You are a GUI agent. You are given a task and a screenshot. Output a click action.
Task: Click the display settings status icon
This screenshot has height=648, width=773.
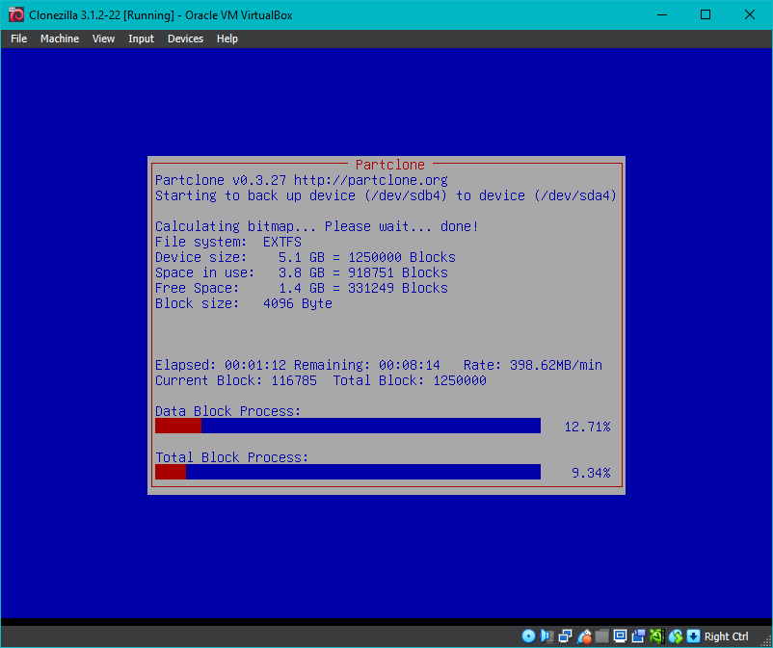pyautogui.click(x=620, y=635)
